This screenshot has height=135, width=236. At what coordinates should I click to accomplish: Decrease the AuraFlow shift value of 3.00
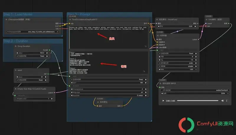click(x=159, y=26)
